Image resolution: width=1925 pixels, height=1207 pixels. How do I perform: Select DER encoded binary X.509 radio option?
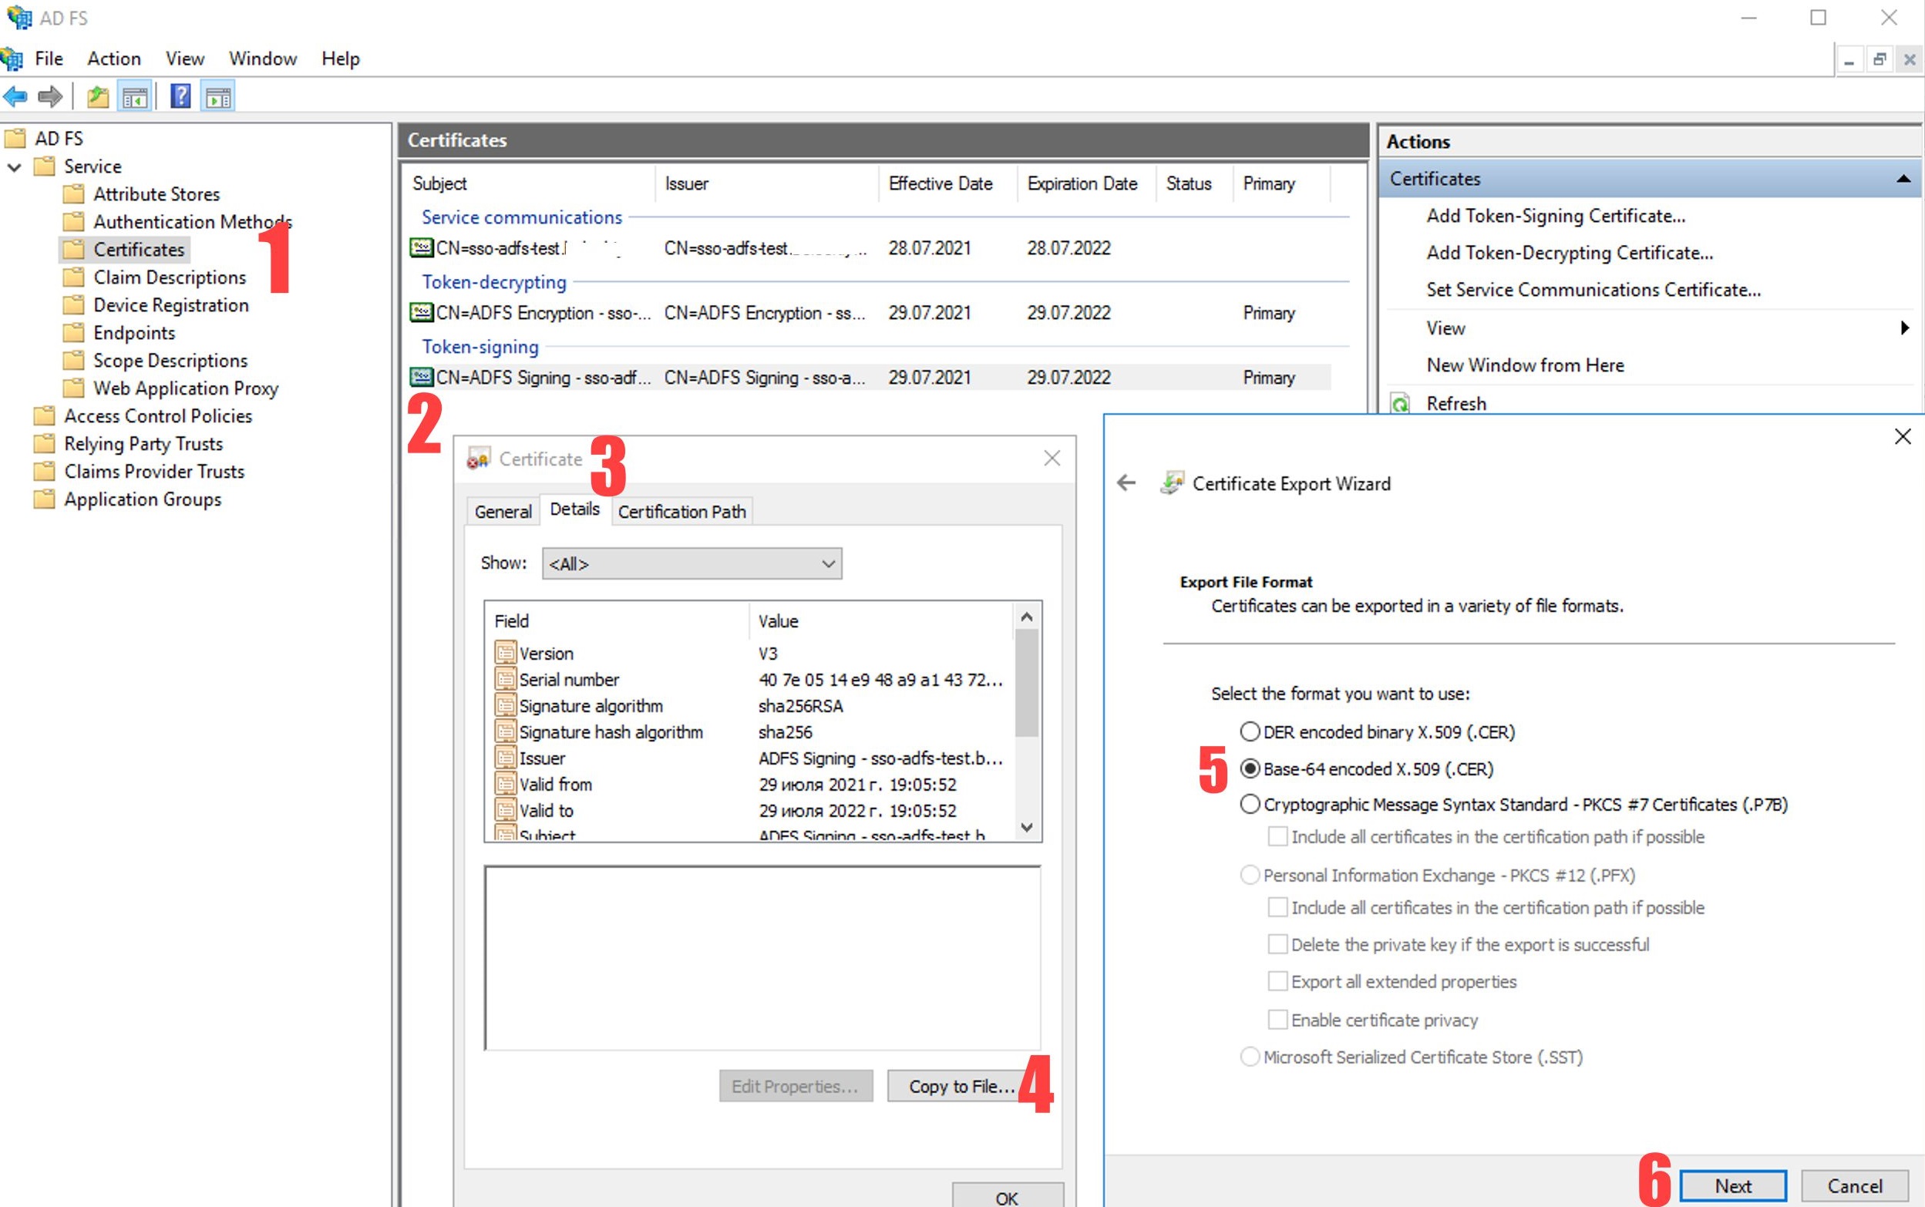(1250, 731)
